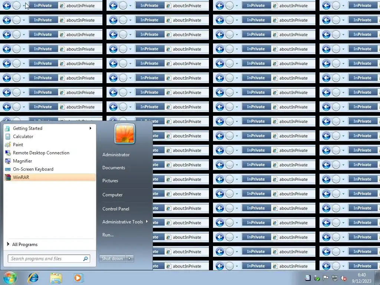This screenshot has height=285, width=380.
Task: Click the network connection tray icon
Action: click(x=335, y=278)
